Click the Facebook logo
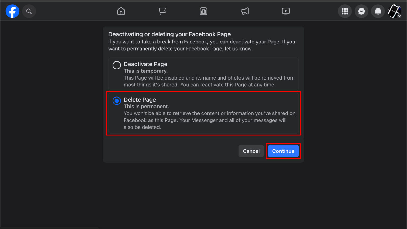The width and height of the screenshot is (407, 229). pyautogui.click(x=12, y=11)
